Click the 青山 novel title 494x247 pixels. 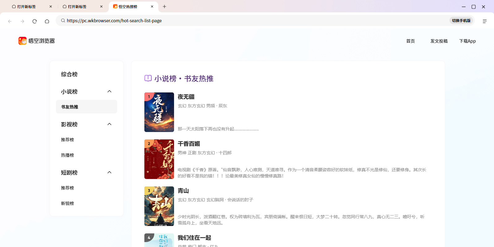click(183, 191)
